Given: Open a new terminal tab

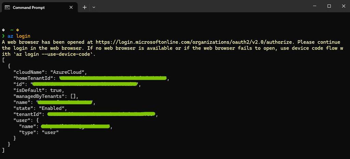Looking at the screenshot, I should 84,7.
